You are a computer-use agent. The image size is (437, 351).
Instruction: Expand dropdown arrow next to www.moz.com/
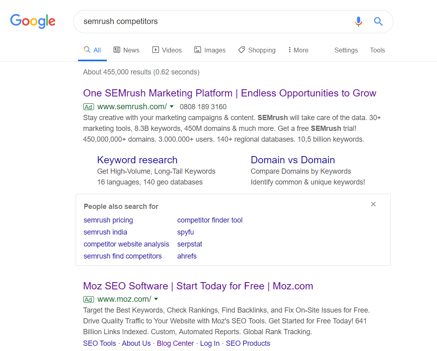[x=156, y=299]
